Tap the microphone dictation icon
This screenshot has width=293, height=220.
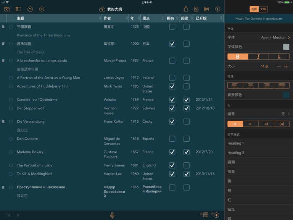click(x=112, y=215)
